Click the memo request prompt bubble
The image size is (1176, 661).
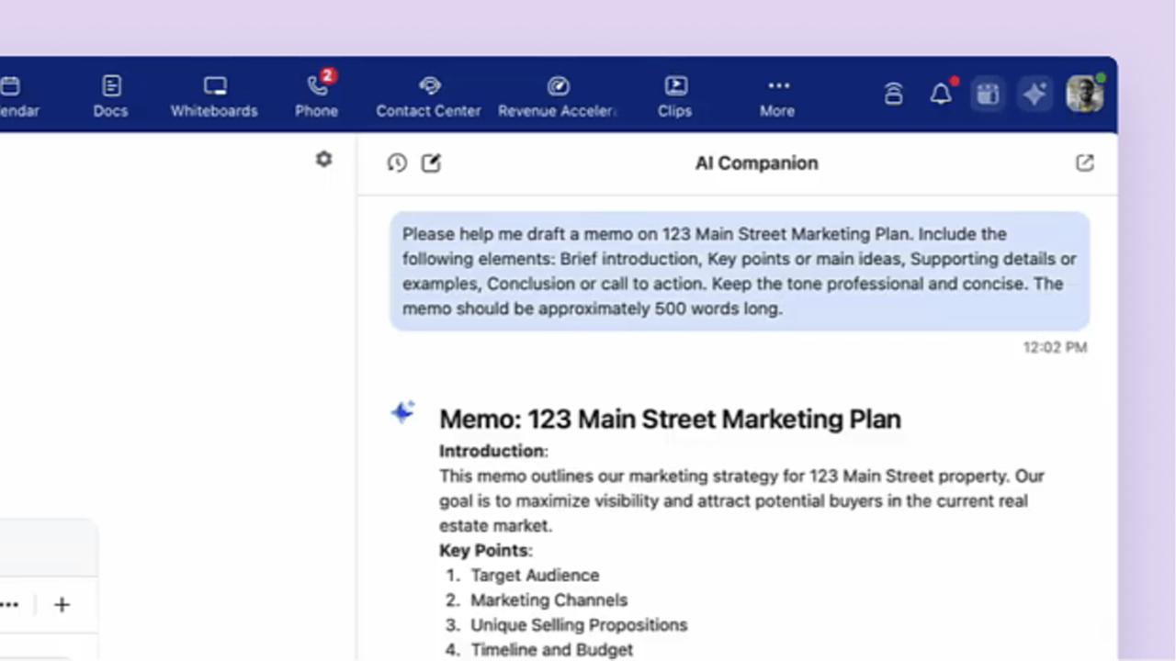pos(740,271)
